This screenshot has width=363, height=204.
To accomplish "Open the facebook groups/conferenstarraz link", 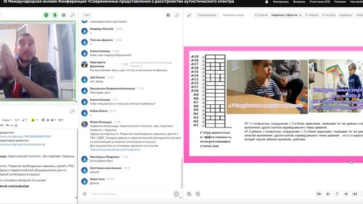I will pos(23,144).
